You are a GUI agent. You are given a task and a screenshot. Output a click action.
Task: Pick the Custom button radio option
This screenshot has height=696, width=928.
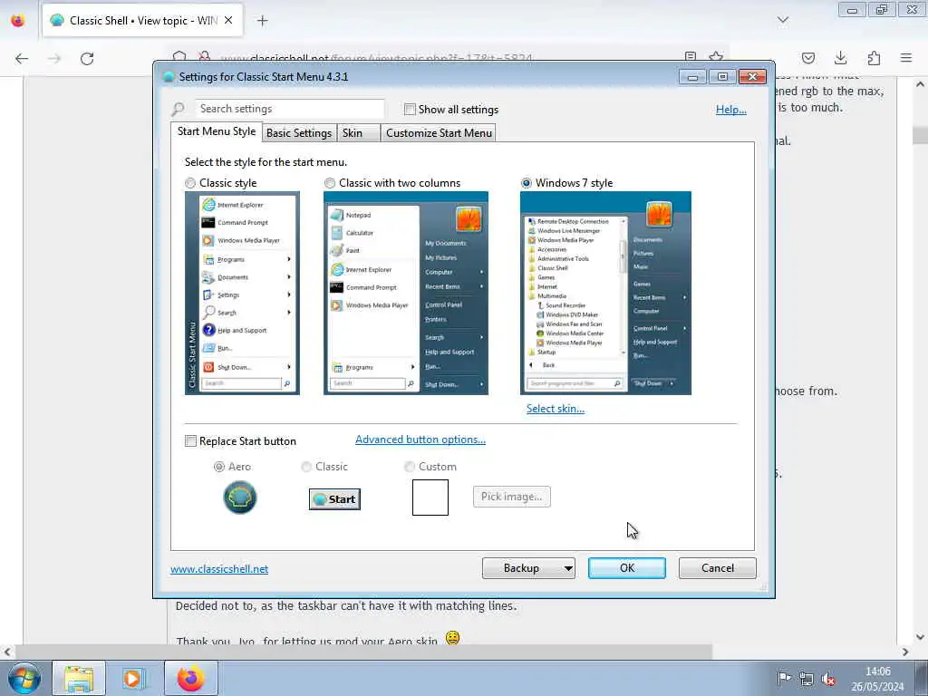click(x=409, y=467)
